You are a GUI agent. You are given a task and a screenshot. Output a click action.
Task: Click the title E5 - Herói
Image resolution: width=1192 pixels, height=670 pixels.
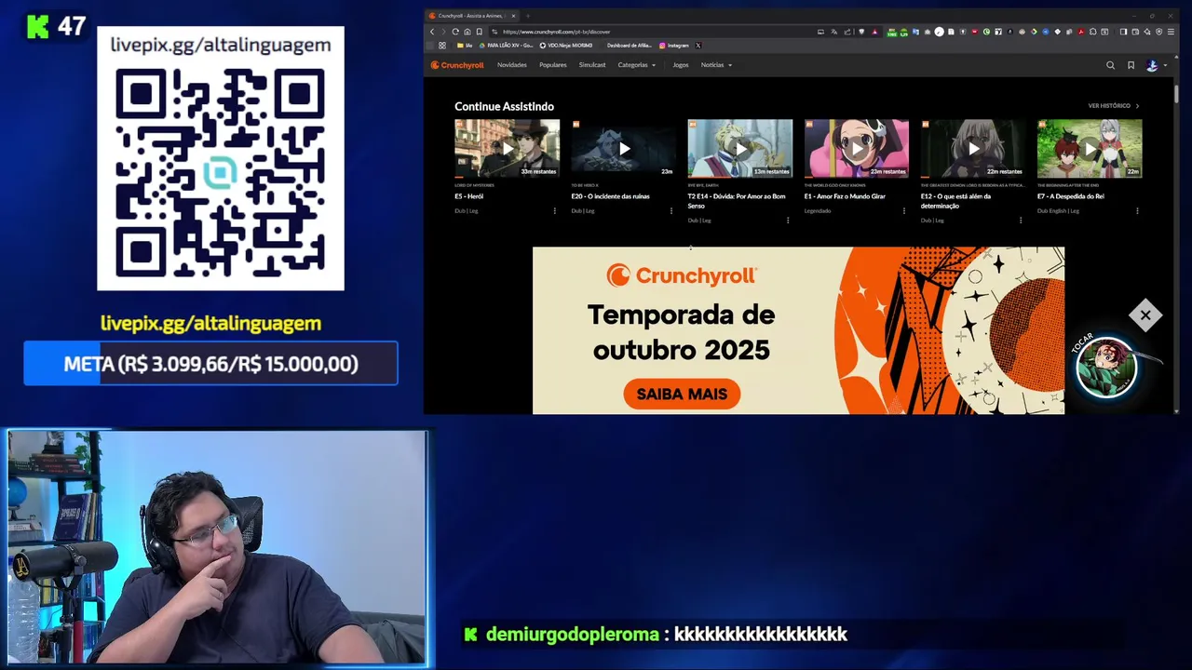[x=468, y=196]
